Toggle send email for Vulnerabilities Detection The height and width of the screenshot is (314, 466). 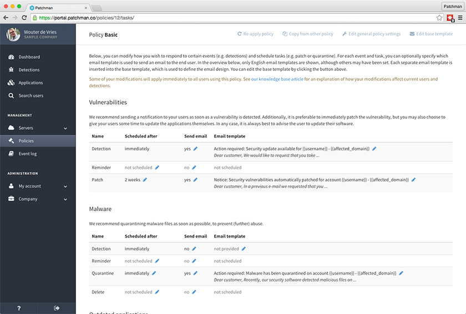(x=195, y=149)
